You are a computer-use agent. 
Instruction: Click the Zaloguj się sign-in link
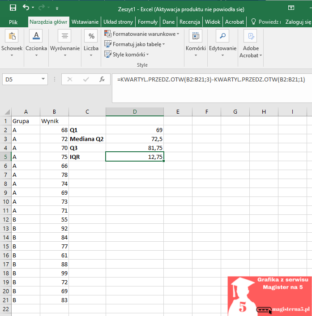click(x=298, y=21)
